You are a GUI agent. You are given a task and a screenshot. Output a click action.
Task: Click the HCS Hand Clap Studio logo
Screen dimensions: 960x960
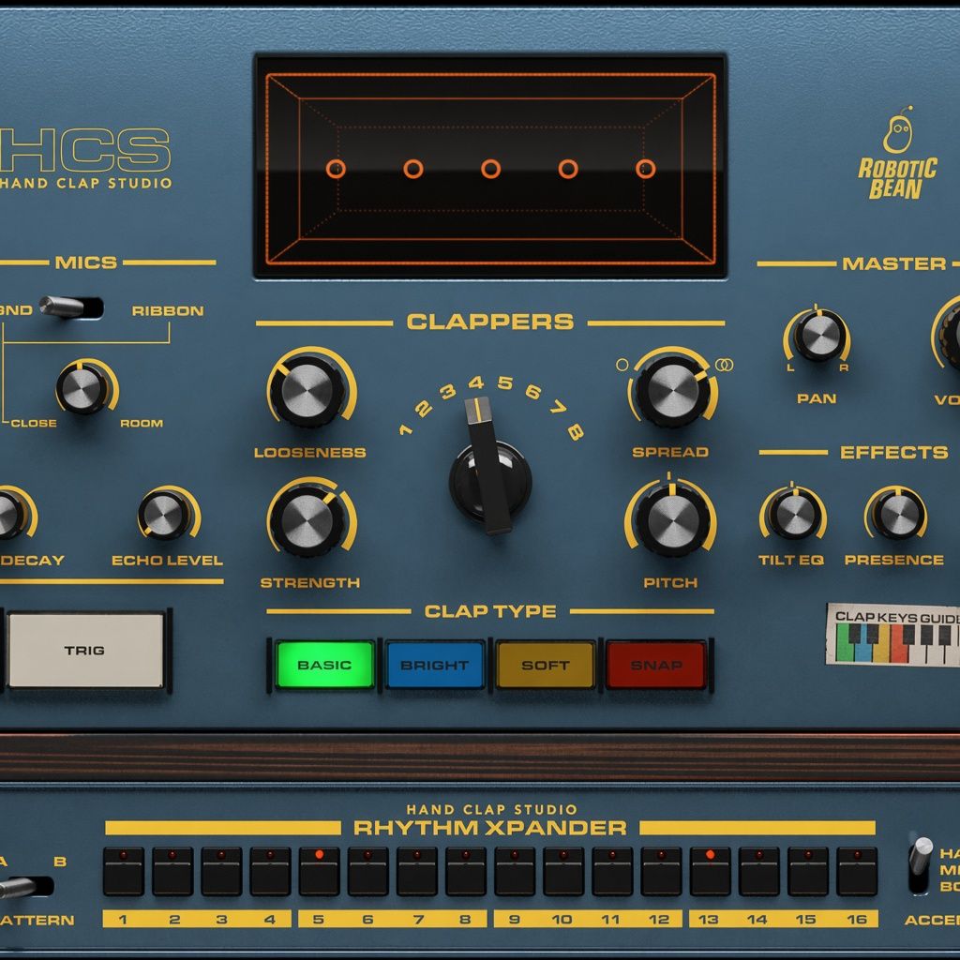85,157
